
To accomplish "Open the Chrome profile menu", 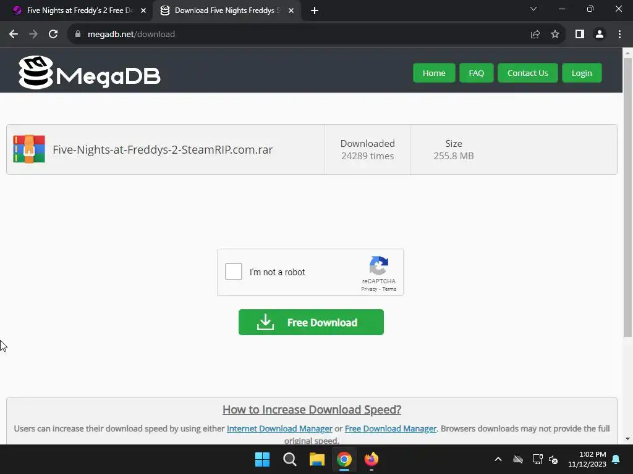I will pyautogui.click(x=600, y=35).
